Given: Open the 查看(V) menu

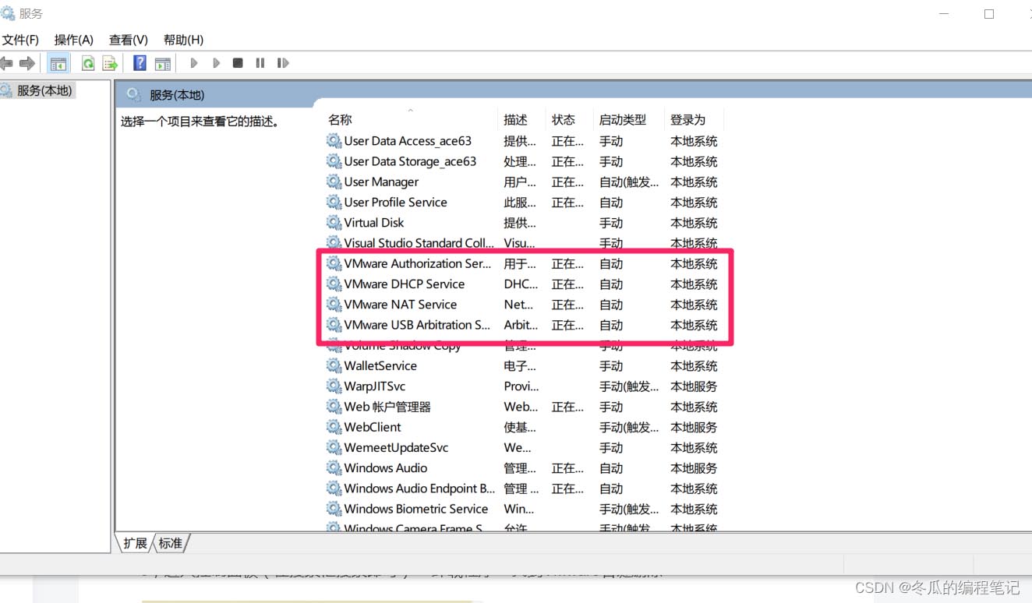Looking at the screenshot, I should tap(128, 40).
